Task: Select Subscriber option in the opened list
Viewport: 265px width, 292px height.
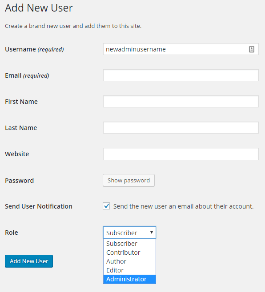Action: (x=129, y=244)
